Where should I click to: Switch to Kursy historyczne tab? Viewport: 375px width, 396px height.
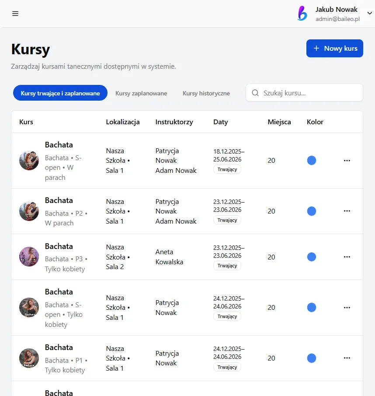click(206, 93)
